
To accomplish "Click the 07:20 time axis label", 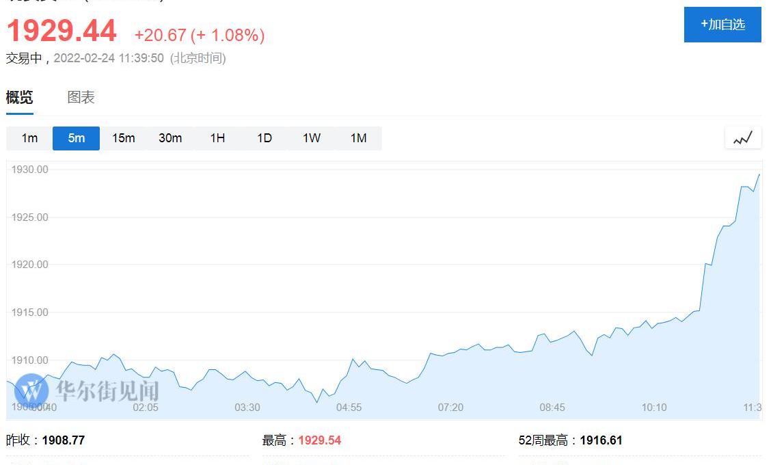I will pyautogui.click(x=450, y=407).
